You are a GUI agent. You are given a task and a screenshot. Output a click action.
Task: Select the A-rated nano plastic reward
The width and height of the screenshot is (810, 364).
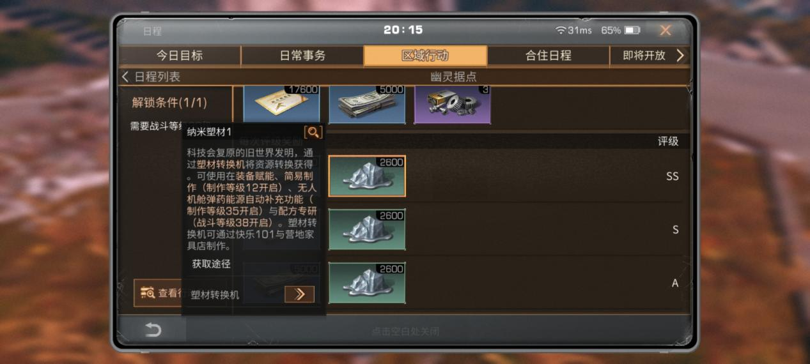click(x=367, y=283)
